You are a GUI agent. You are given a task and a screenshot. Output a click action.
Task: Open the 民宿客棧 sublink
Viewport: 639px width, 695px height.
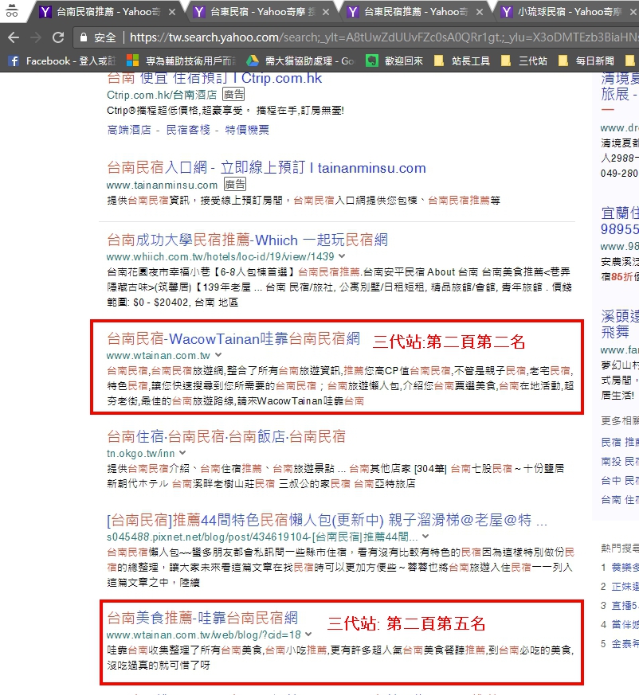188,130
